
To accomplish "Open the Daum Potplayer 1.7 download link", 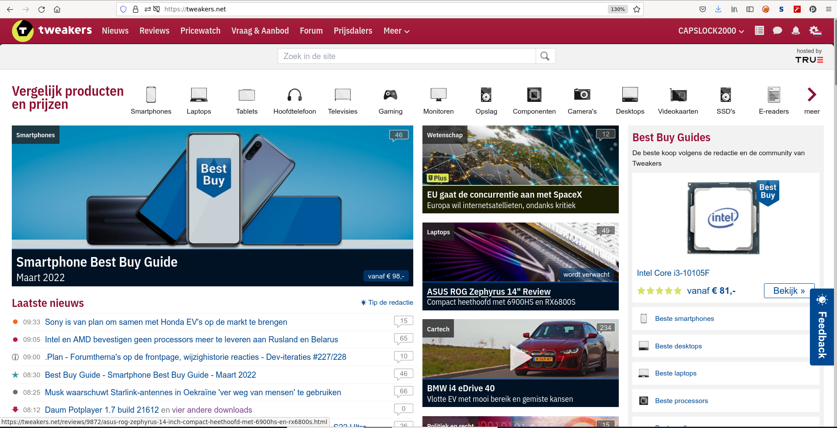I will click(102, 410).
